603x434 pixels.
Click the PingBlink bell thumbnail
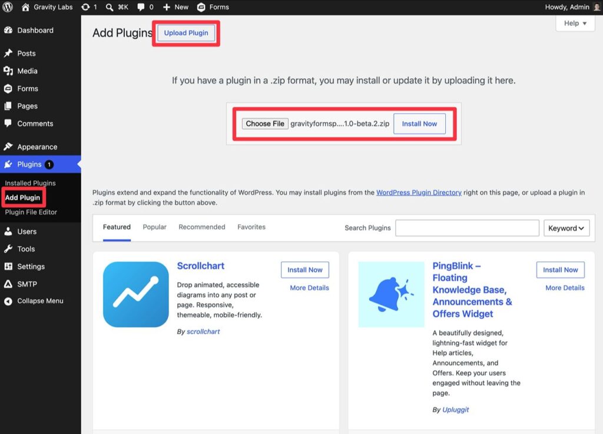(391, 294)
